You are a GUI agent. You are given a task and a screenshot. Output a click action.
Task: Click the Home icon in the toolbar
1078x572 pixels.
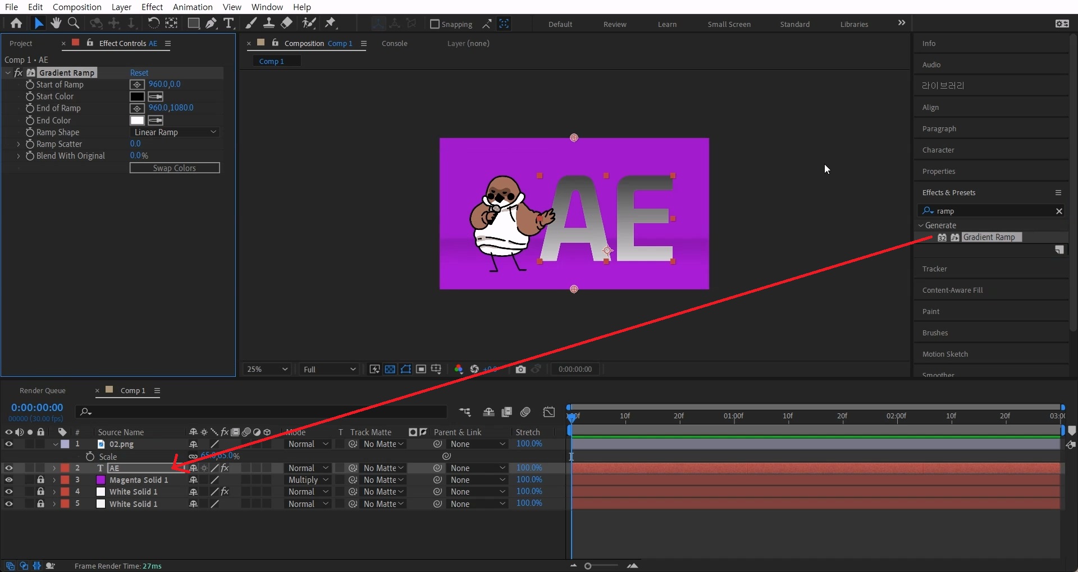[x=16, y=24]
